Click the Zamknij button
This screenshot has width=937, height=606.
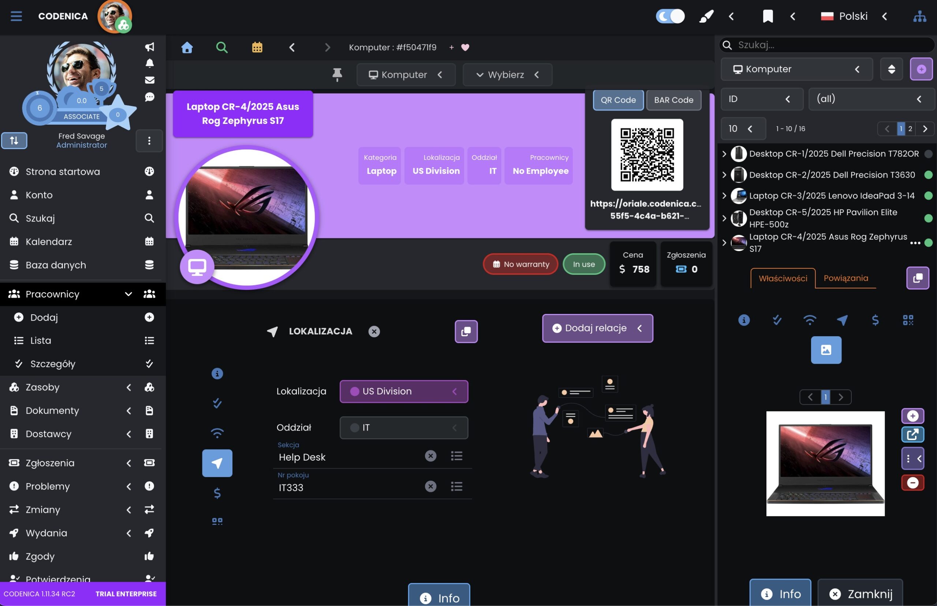(x=860, y=594)
